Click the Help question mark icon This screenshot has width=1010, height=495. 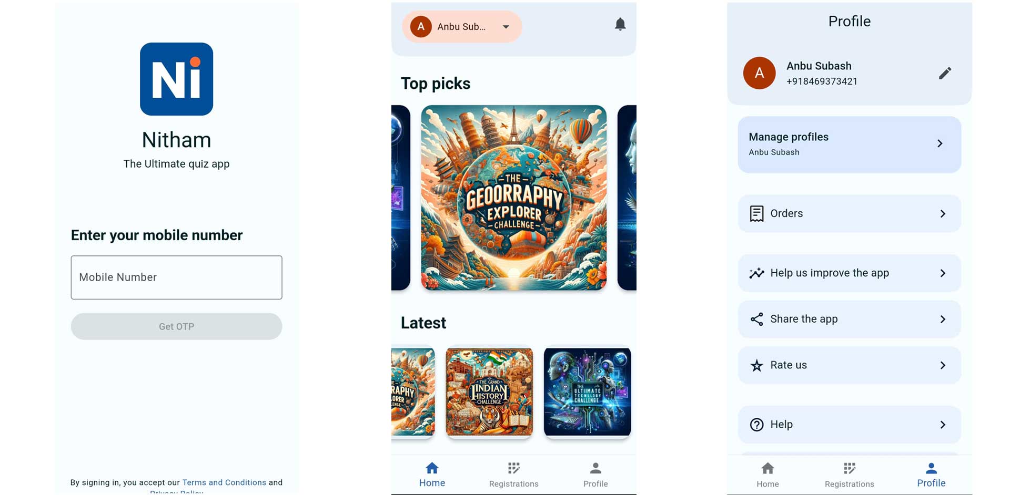click(756, 425)
